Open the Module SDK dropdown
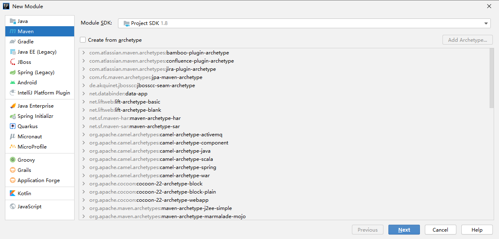The image size is (499, 239). point(304,23)
